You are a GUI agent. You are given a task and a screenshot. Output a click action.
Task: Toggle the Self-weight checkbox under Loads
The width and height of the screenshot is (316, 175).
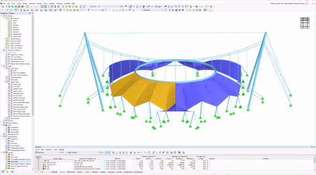pos(7,80)
